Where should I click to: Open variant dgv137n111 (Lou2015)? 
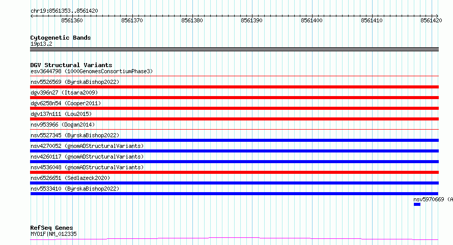(61, 114)
